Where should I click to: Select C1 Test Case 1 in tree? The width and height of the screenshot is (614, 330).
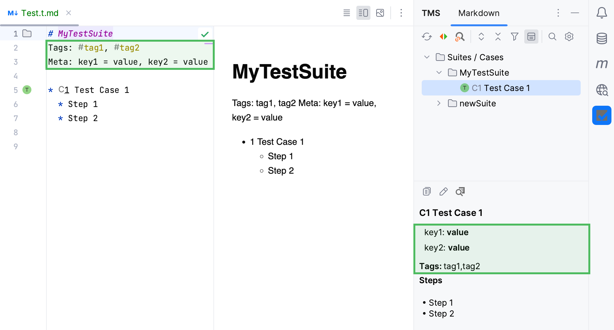(501, 87)
